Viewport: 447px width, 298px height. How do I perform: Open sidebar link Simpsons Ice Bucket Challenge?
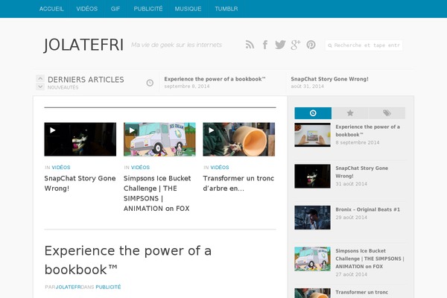click(370, 259)
